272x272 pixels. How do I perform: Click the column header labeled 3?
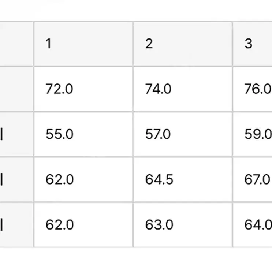click(253, 44)
